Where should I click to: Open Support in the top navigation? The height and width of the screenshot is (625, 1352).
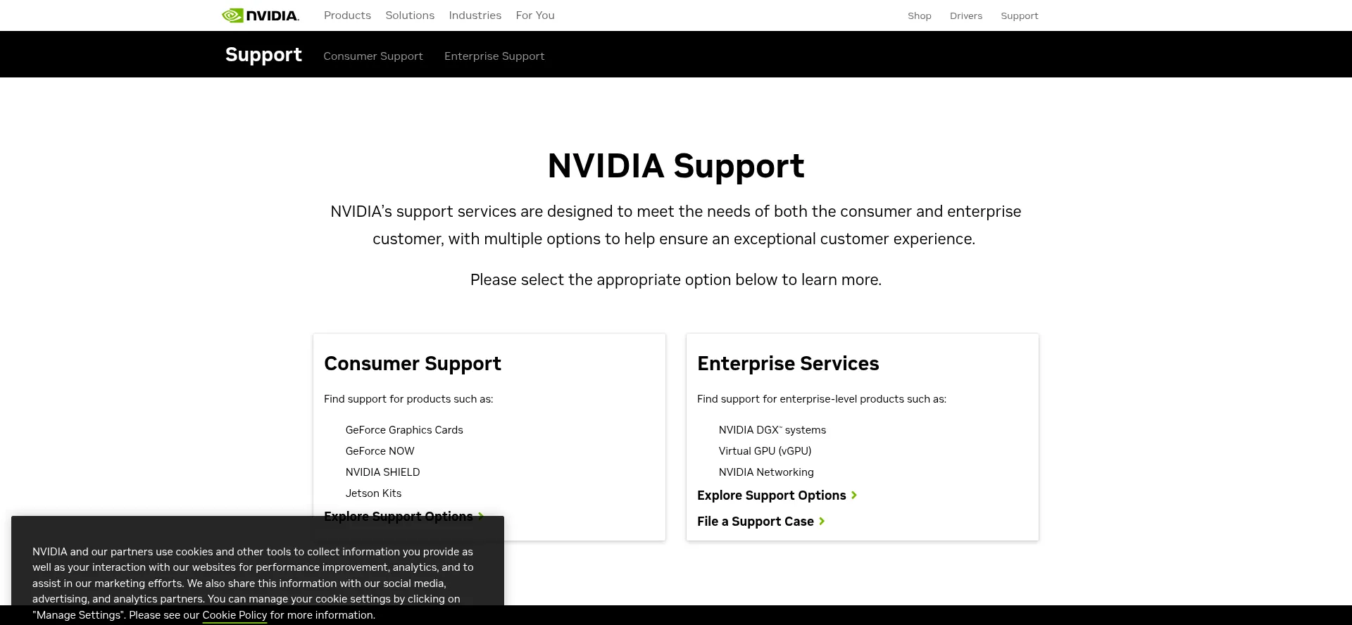coord(1020,15)
